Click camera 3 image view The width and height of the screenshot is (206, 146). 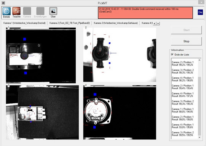(x=42, y=112)
